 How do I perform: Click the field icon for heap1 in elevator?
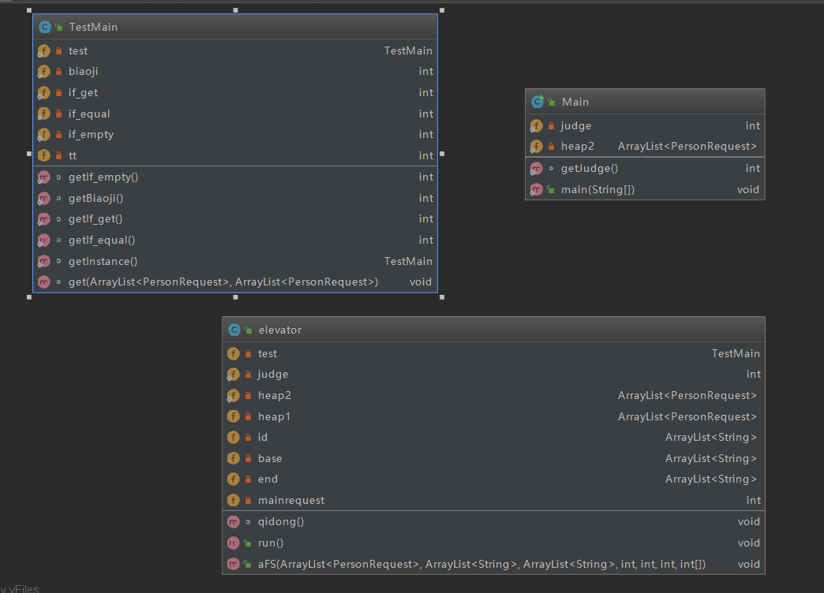(x=234, y=416)
